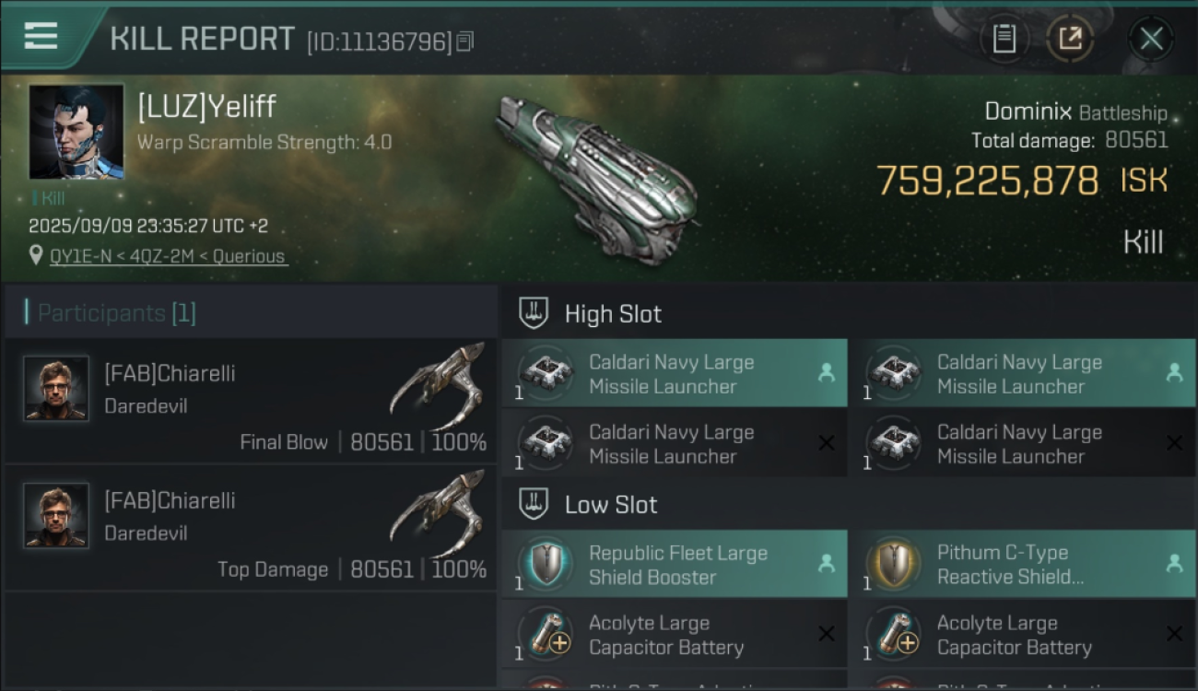The height and width of the screenshot is (691, 1198).
Task: Open the hamburger menu icon
Action: pyautogui.click(x=41, y=37)
